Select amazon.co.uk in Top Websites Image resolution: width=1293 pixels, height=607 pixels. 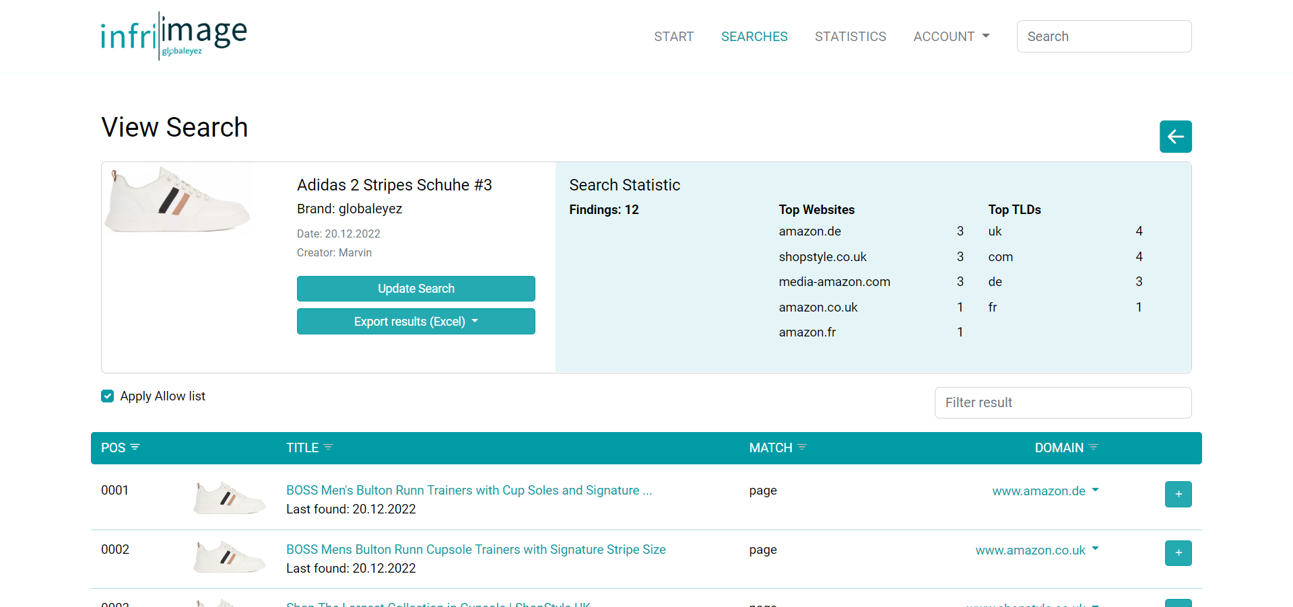[818, 308]
